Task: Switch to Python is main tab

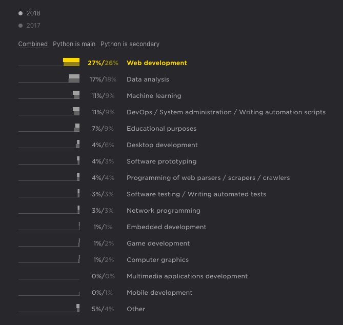Action: click(x=74, y=44)
